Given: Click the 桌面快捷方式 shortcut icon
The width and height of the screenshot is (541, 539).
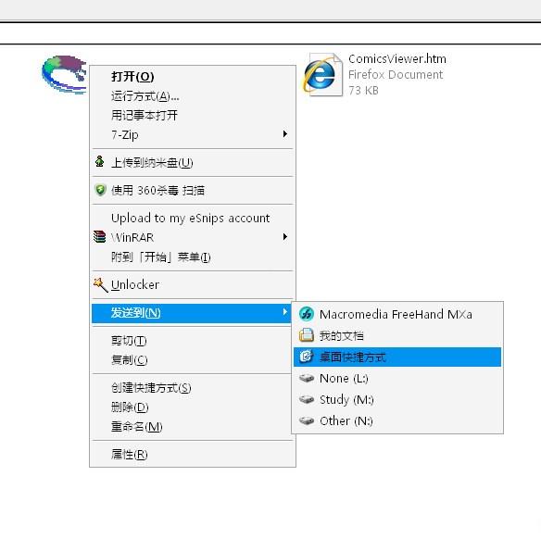Looking at the screenshot, I should 306,357.
